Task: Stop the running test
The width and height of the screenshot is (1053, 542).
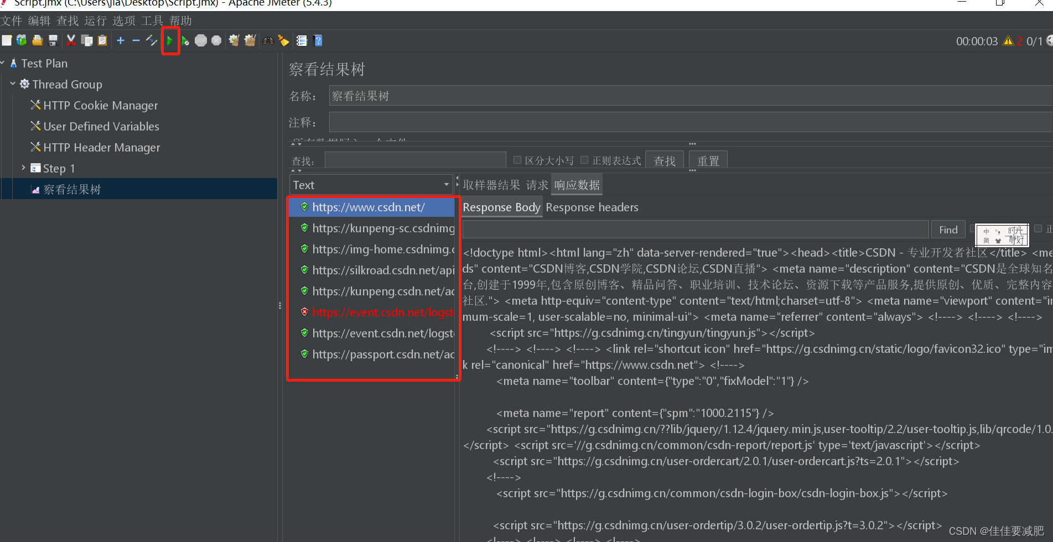Action: click(x=201, y=40)
